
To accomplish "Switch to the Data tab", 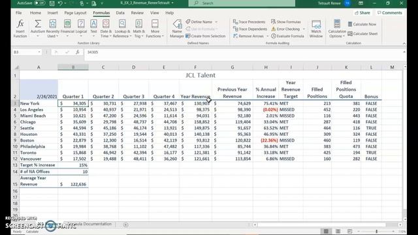I will point(120,13).
